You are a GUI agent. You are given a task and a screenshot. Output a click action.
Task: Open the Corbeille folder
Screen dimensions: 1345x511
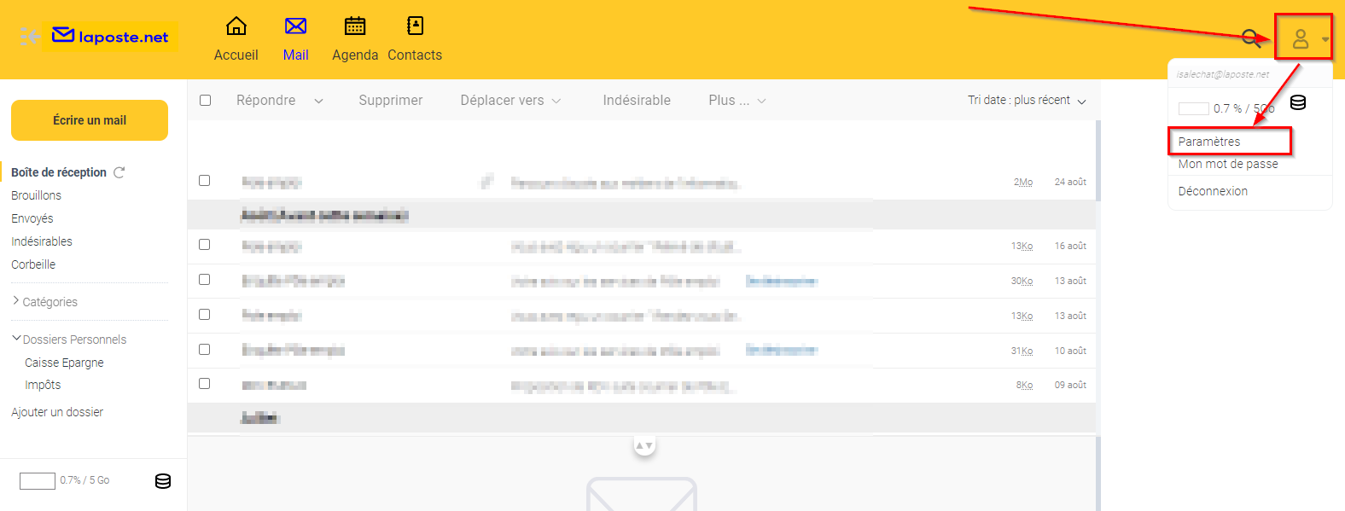tap(33, 264)
